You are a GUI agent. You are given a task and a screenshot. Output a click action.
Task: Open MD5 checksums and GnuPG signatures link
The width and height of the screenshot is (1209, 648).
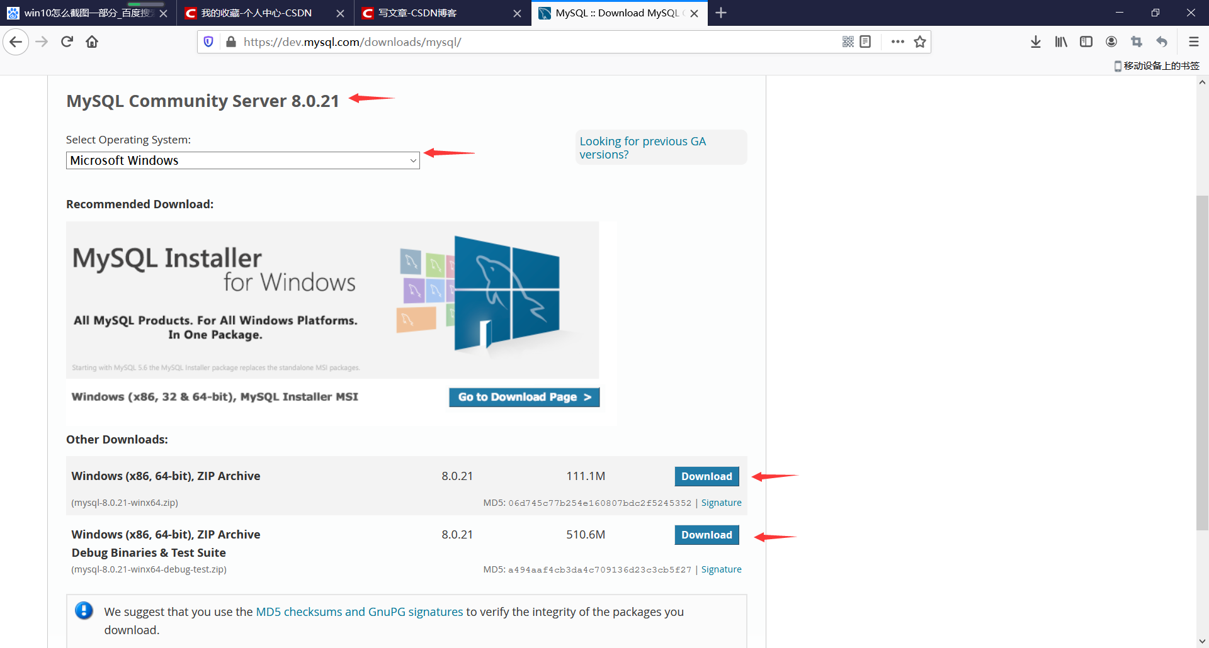pyautogui.click(x=359, y=612)
